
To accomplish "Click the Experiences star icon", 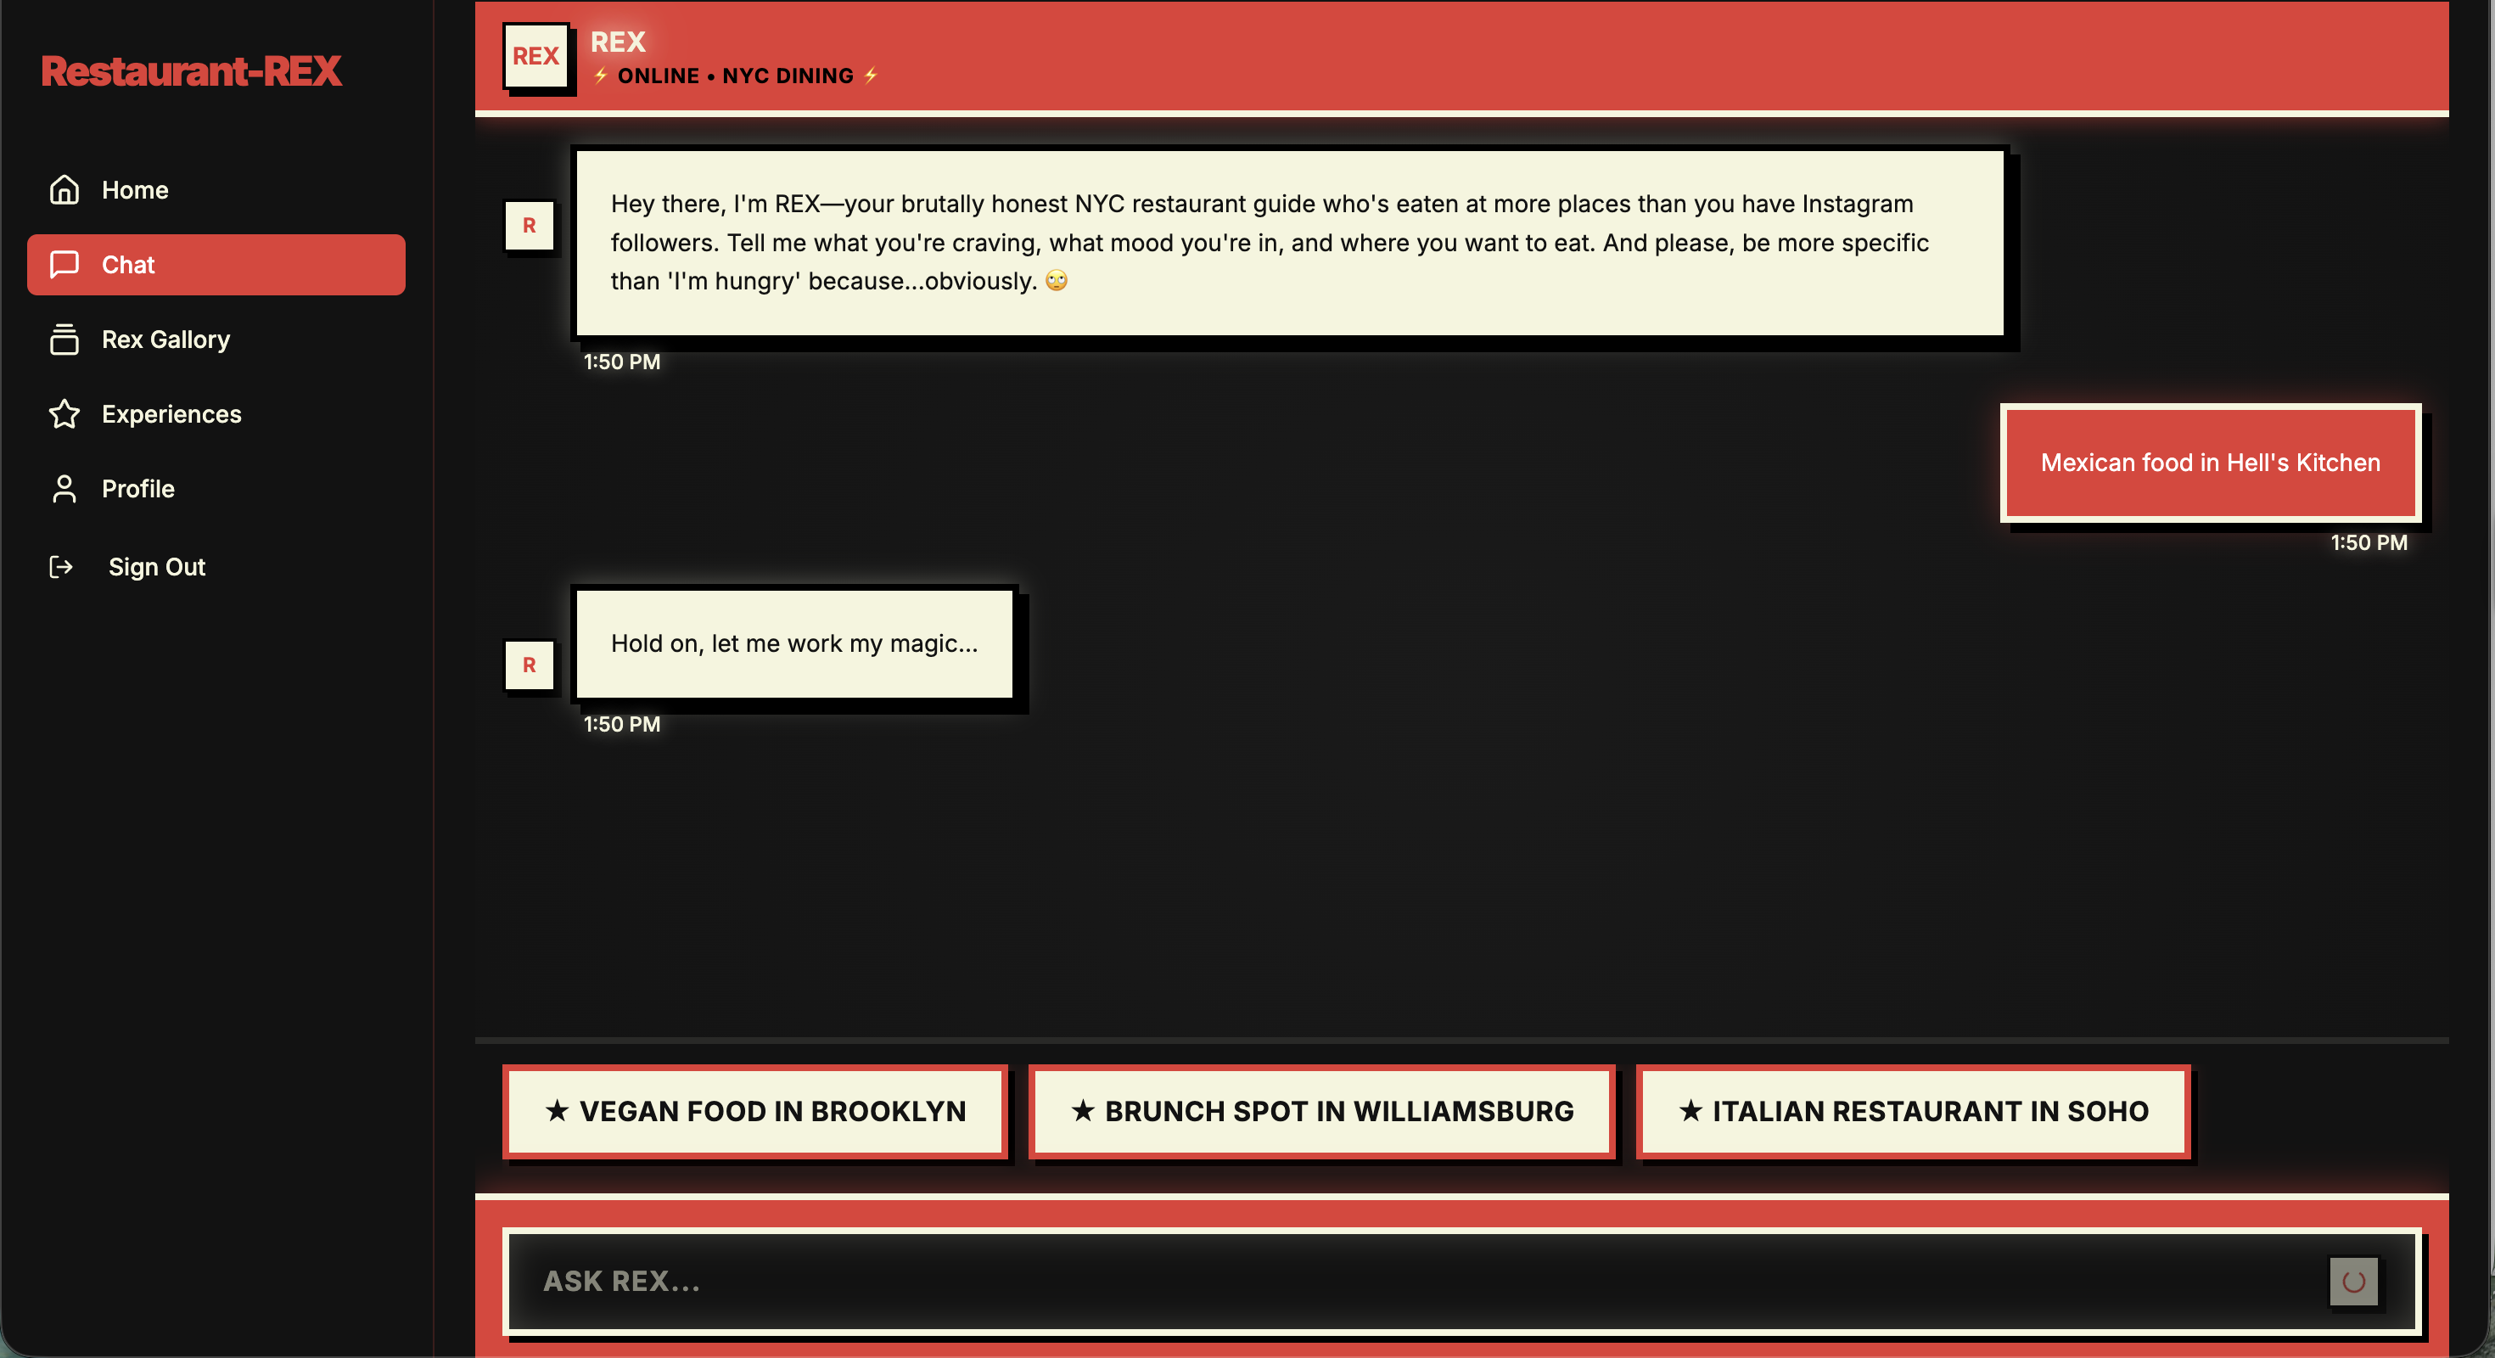I will click(64, 413).
